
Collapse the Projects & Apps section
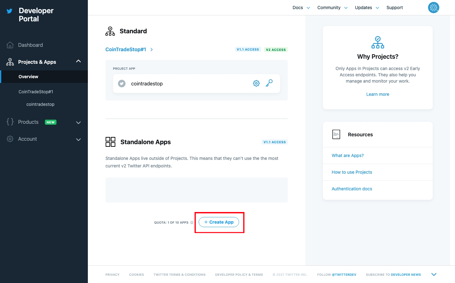pos(78,61)
